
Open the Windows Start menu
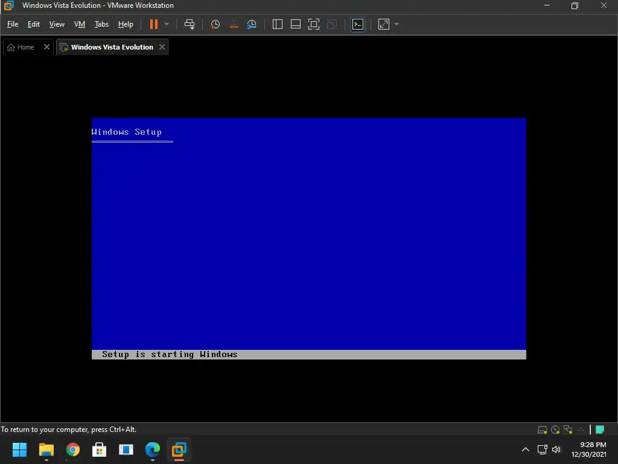click(19, 449)
